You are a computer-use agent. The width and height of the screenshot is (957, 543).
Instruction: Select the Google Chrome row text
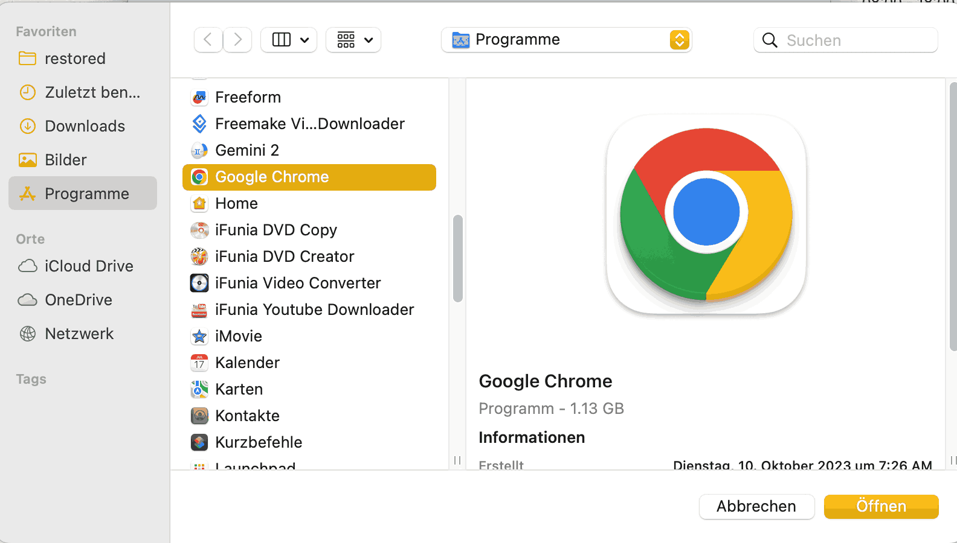(x=272, y=177)
